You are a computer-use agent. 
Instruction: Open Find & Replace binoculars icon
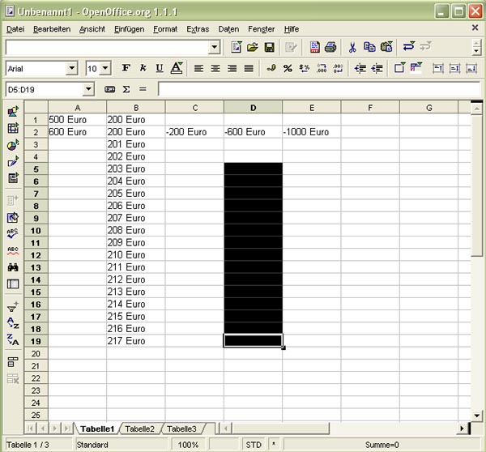tap(13, 267)
